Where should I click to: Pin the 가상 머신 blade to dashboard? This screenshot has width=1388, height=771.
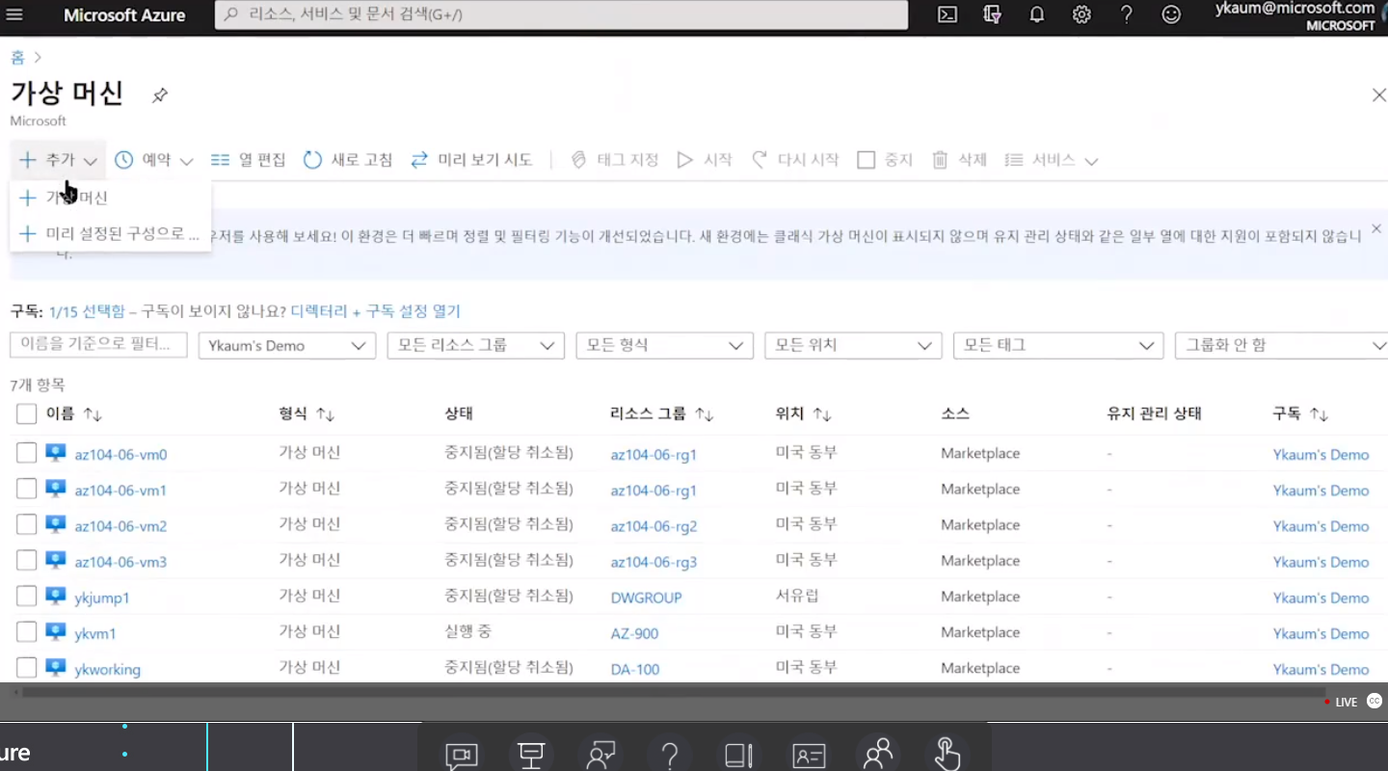pyautogui.click(x=160, y=94)
